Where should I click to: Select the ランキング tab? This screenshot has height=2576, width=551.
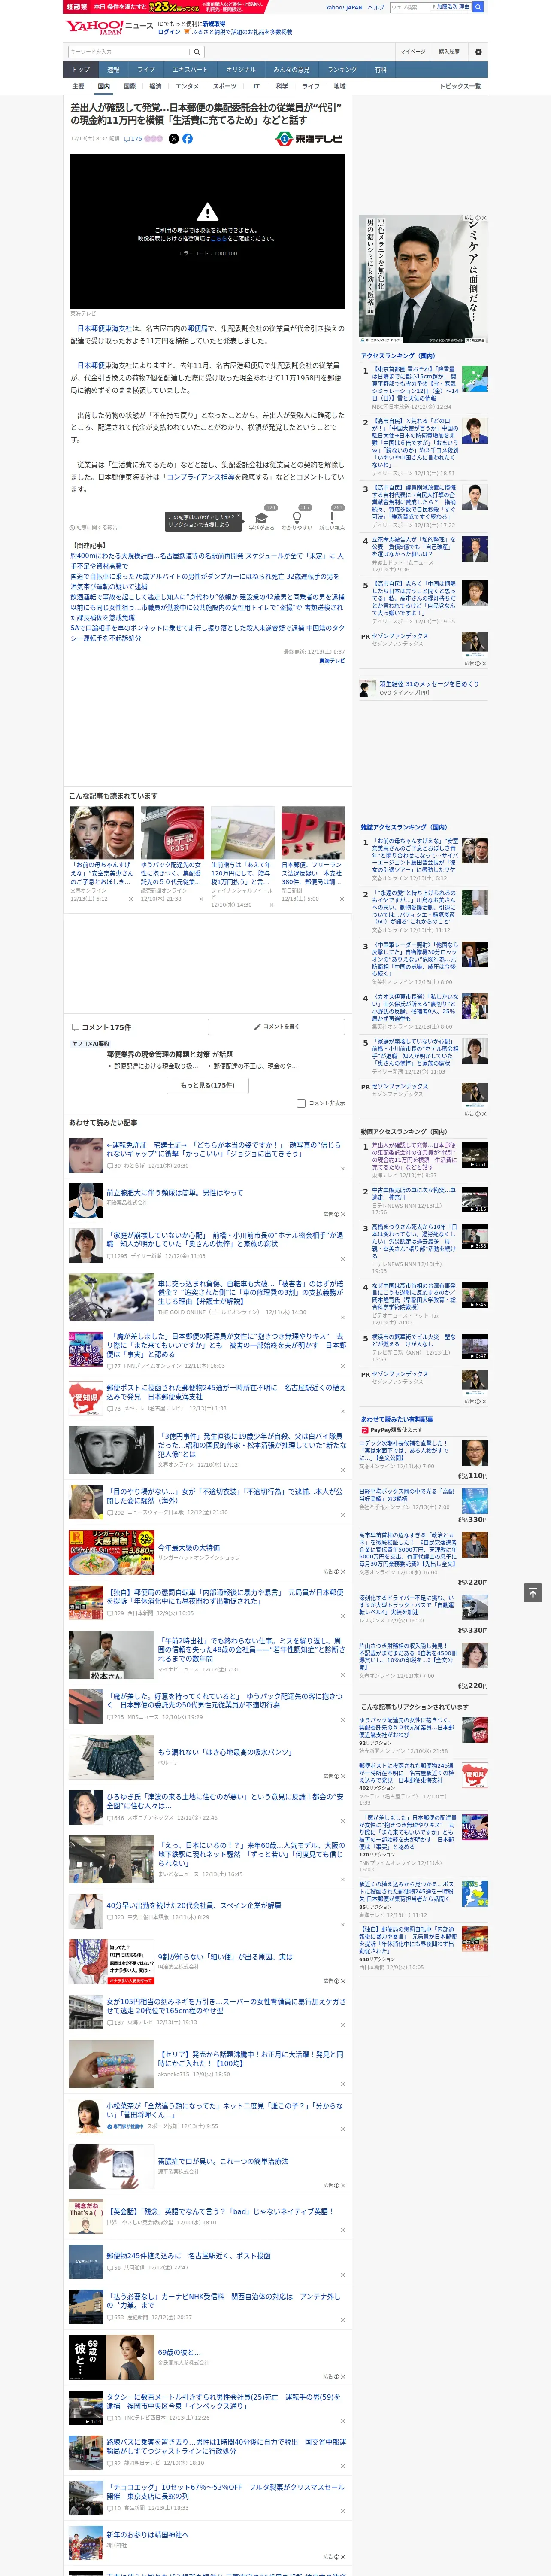pyautogui.click(x=342, y=70)
